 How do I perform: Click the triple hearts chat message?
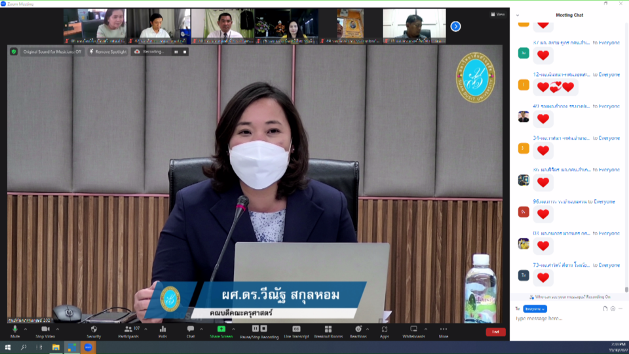tap(555, 87)
